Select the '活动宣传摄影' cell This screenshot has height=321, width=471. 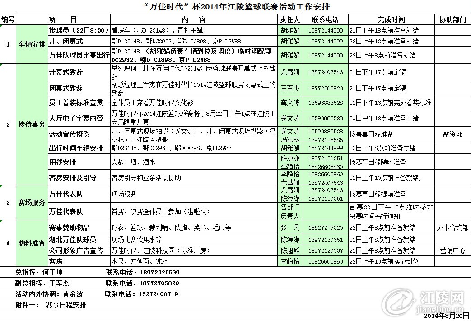click(79, 134)
